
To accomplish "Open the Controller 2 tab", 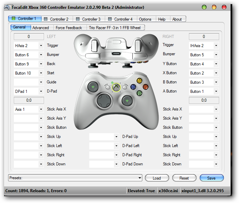I will [57, 19].
